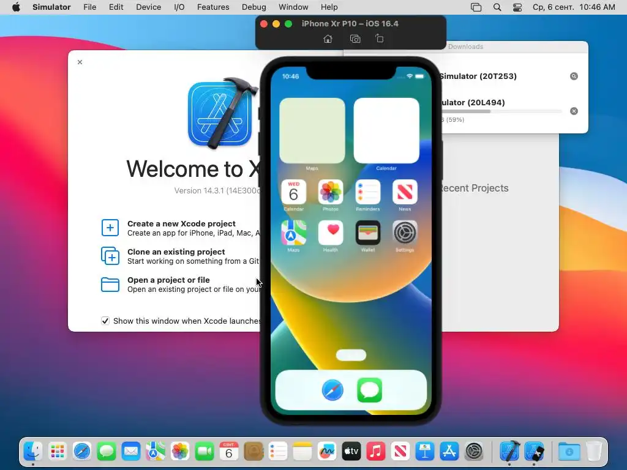Click the Home button in Simulator toolbar
The image size is (627, 470).
pos(328,39)
